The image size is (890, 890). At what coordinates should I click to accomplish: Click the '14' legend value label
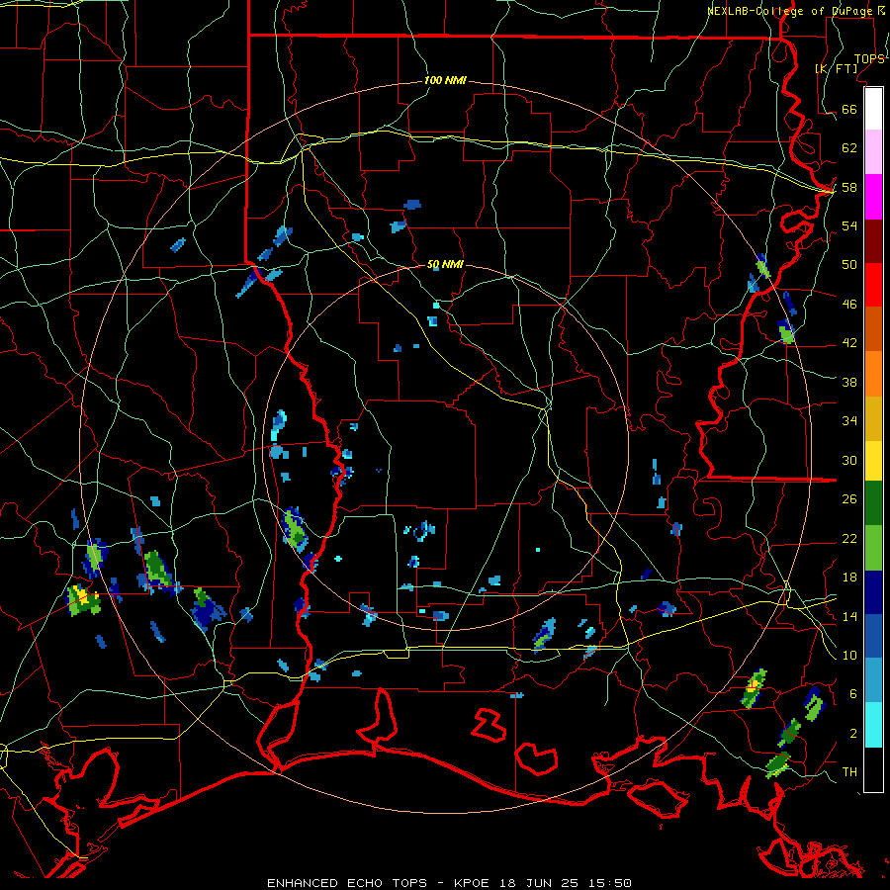[x=849, y=616]
